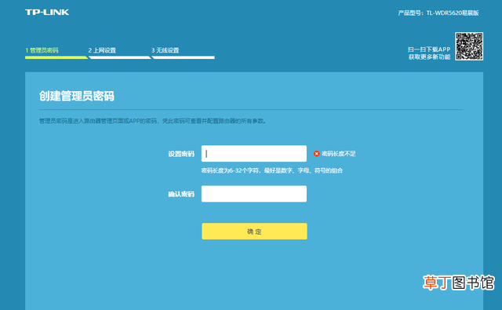Click the 创建管理员密码 heading
502x310 pixels.
click(x=77, y=96)
